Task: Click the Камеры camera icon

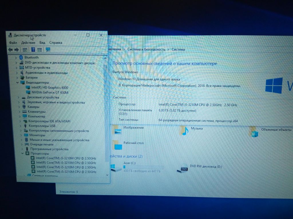Action: pos(24,107)
